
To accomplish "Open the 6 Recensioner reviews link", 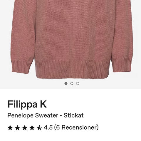I will click(76, 127).
